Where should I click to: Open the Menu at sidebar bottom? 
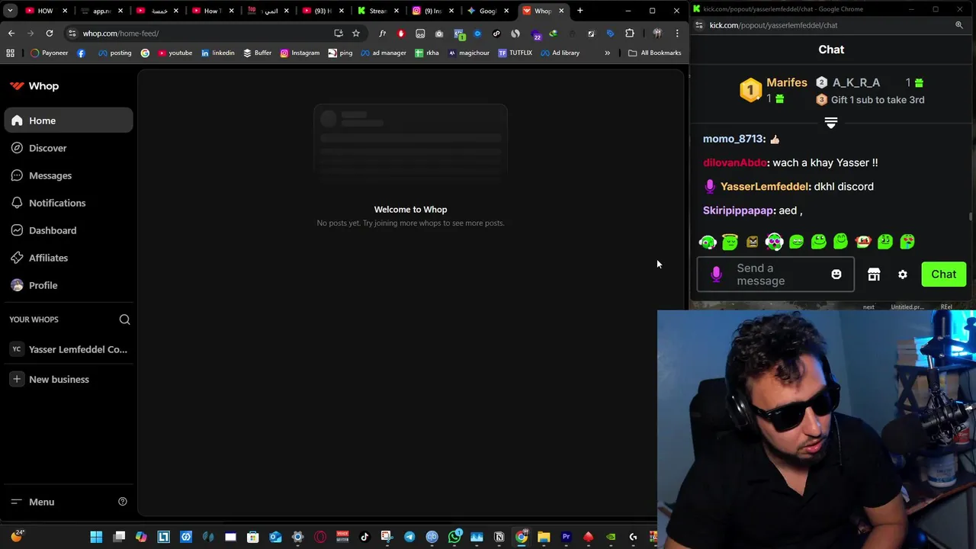(x=33, y=502)
